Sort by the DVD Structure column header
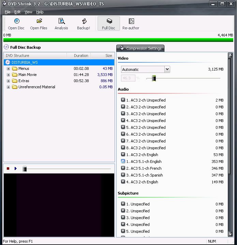The image size is (237, 245). tap(35, 56)
